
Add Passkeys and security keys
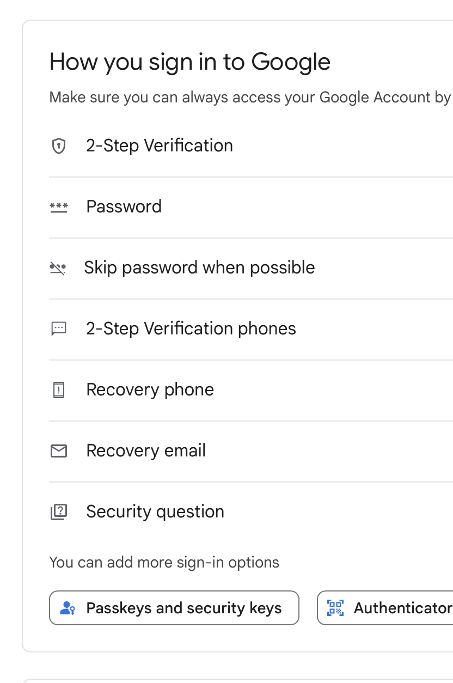183,608
